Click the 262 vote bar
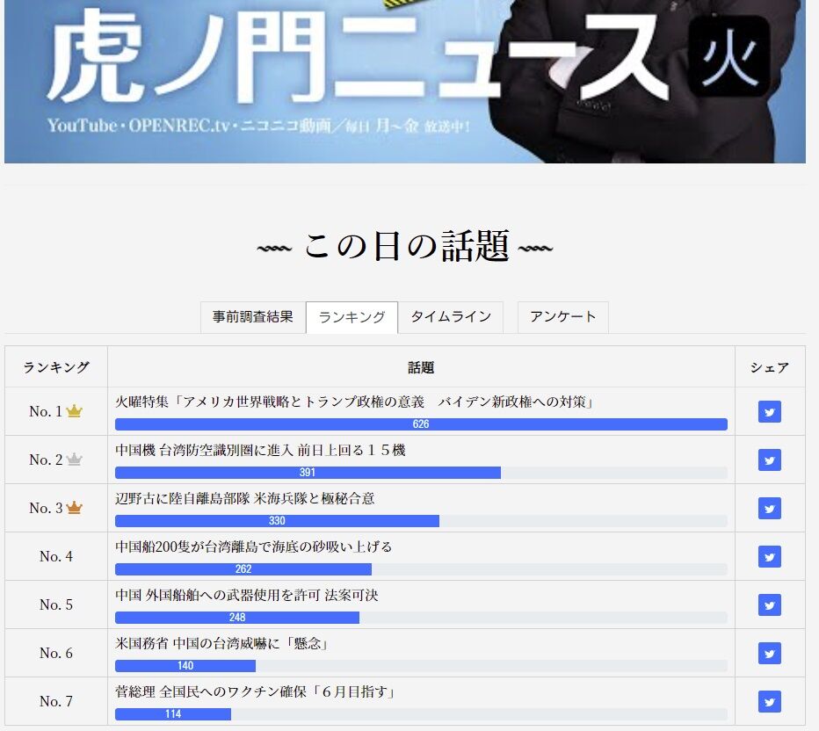Screen dimensions: 819x731 coord(243,569)
